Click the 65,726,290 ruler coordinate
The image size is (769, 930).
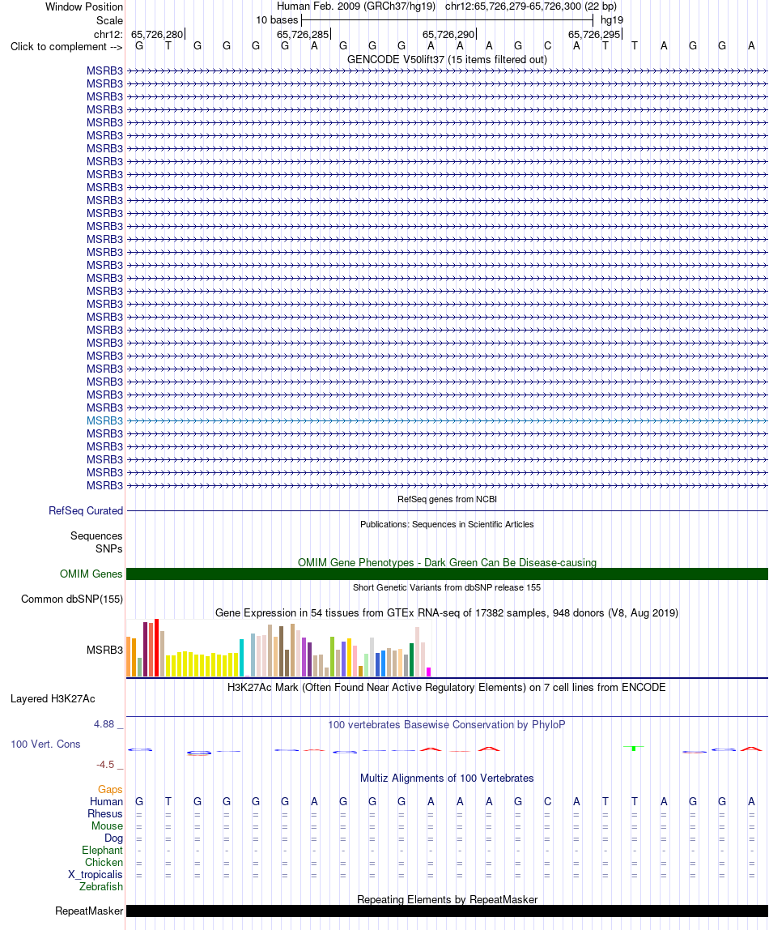(448, 34)
